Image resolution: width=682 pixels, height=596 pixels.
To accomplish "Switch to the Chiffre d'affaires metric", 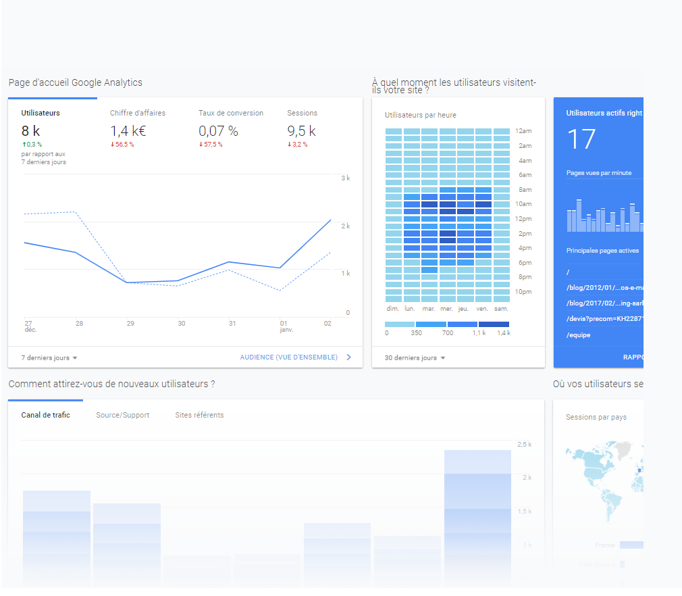I will point(138,113).
